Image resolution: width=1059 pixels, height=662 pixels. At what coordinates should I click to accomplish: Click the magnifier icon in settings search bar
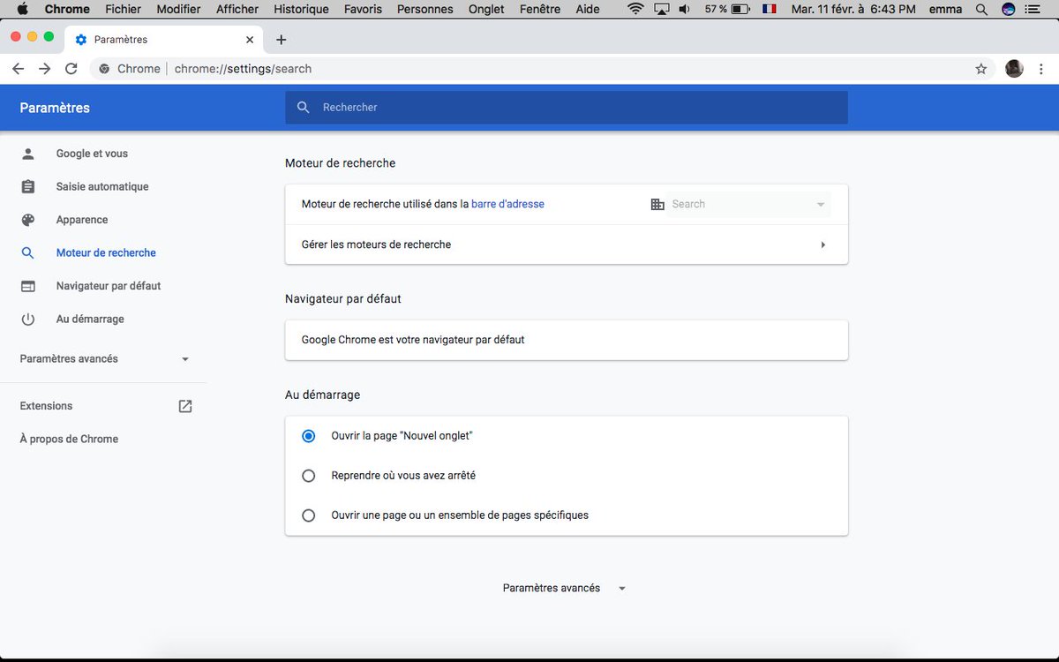click(x=304, y=107)
